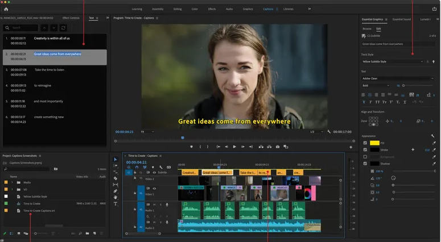The width and height of the screenshot is (441, 242).
Task: Open Appearance wrench graphics properties
Action: tap(432, 136)
